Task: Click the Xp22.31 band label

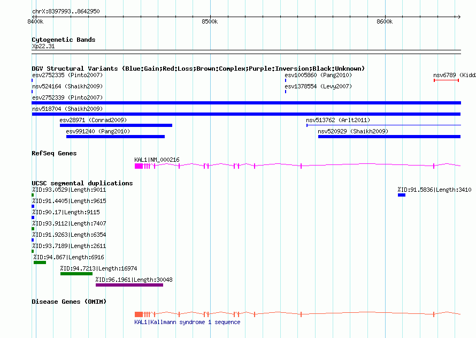Action: (x=43, y=46)
